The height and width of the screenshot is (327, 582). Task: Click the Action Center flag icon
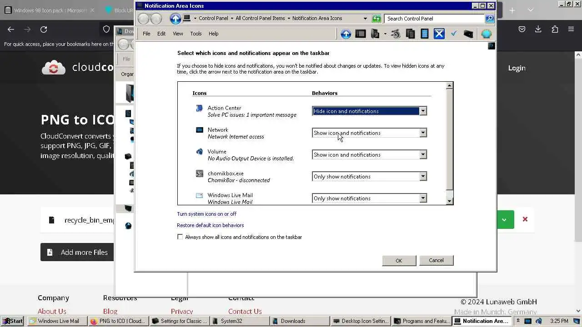pyautogui.click(x=199, y=108)
